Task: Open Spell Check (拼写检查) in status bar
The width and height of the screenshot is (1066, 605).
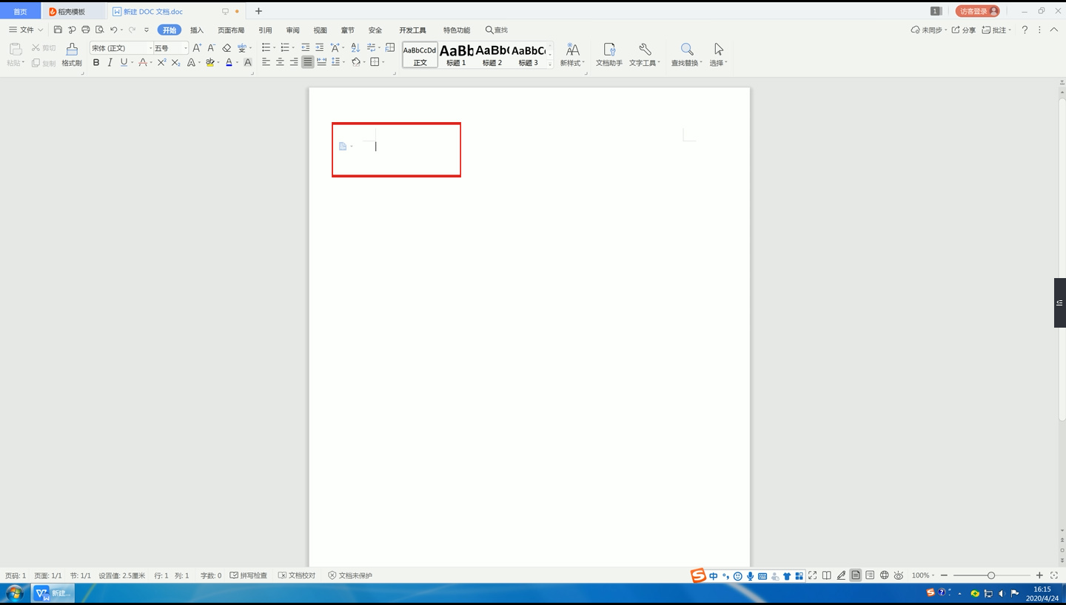Action: click(x=249, y=575)
